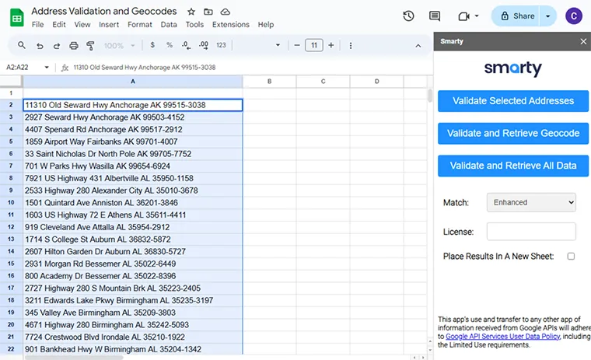The height and width of the screenshot is (360, 591).
Task: Expand the Share options arrow
Action: point(549,16)
